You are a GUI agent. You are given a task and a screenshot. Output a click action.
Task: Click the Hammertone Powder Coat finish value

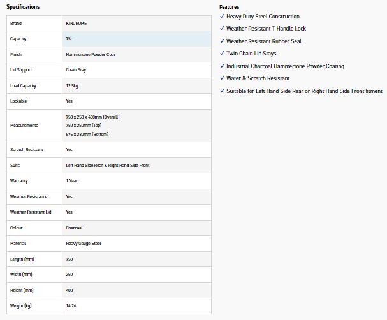coord(90,55)
